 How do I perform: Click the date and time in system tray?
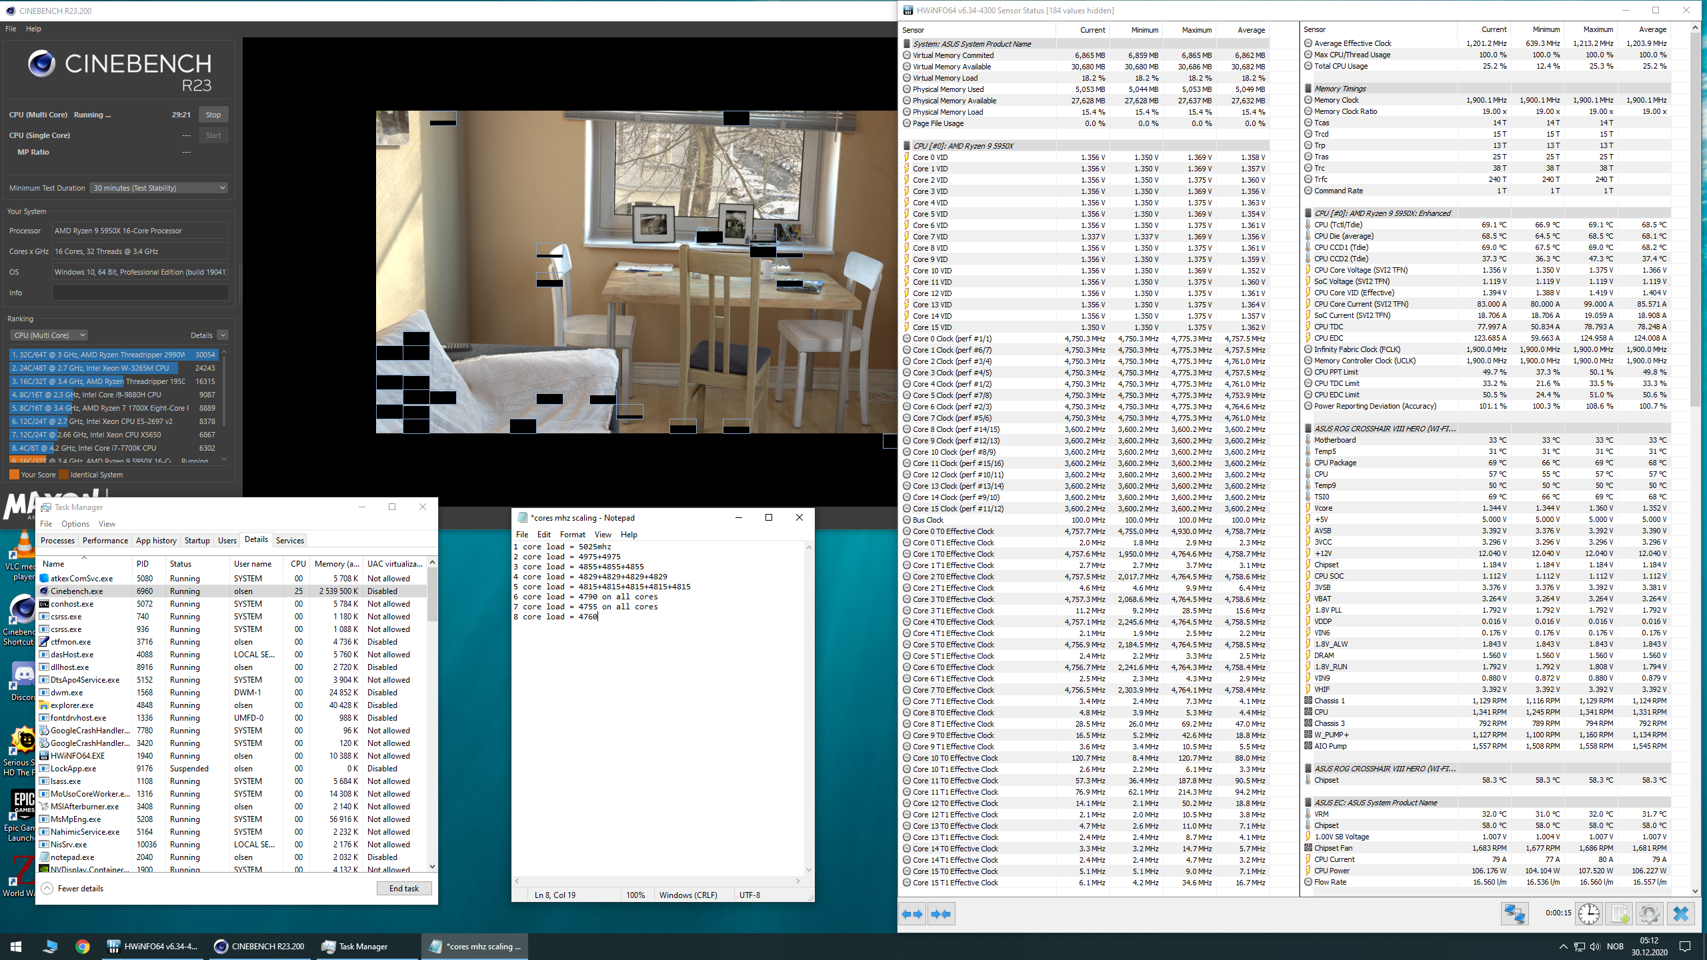tap(1649, 946)
